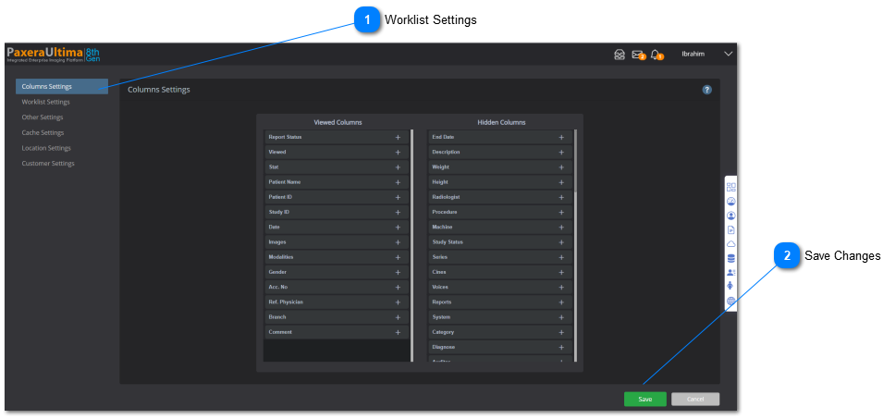Open the inbox tray icon in header
Image resolution: width=896 pixels, height=419 pixels.
coord(620,55)
